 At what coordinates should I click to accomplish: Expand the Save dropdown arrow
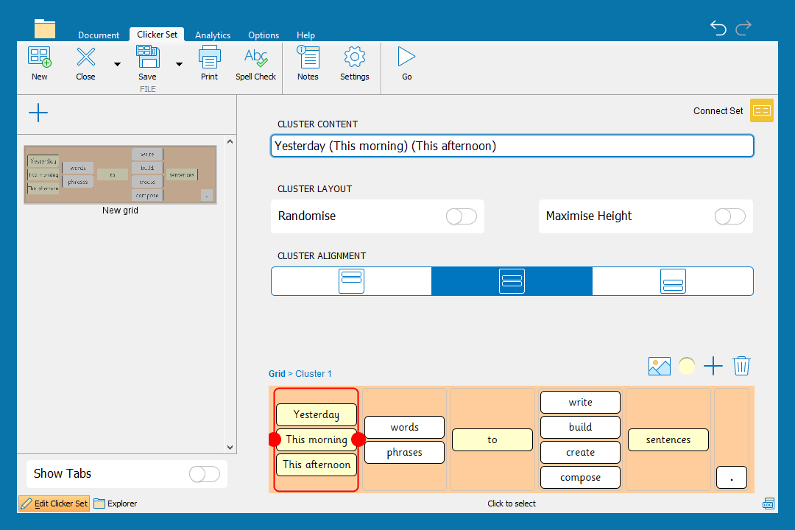point(179,64)
